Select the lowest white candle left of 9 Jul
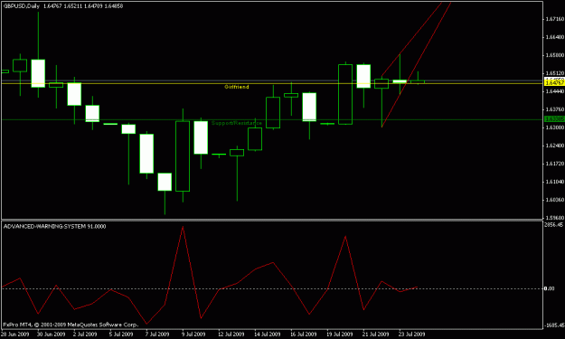 [165, 182]
